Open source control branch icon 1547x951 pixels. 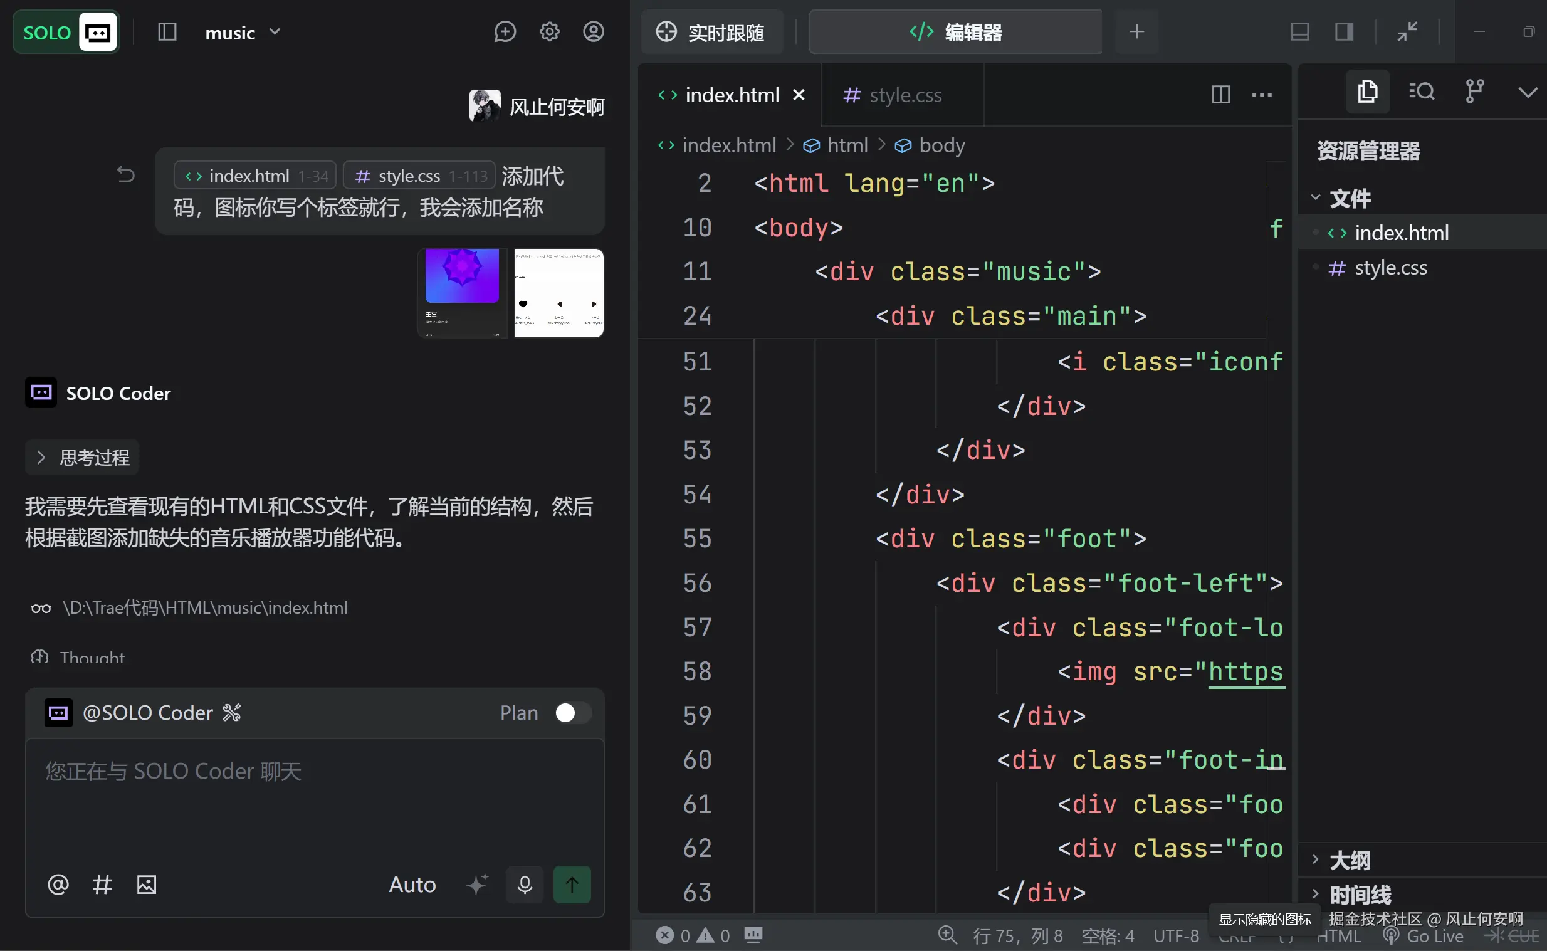1474,92
